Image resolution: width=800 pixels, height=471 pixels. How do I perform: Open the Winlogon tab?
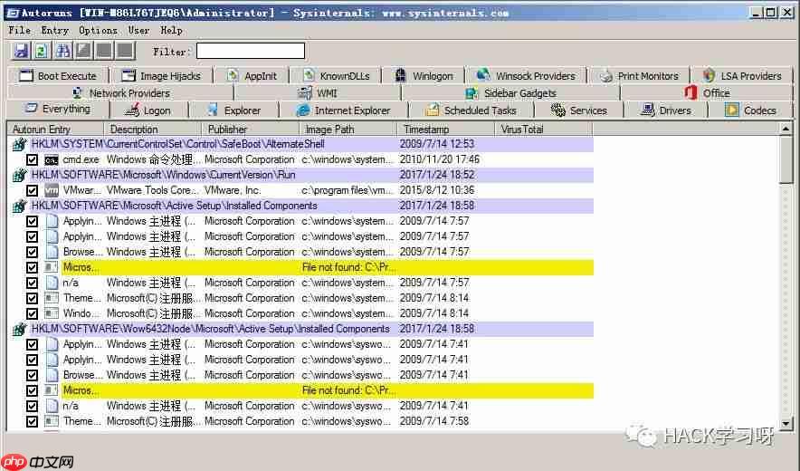424,76
